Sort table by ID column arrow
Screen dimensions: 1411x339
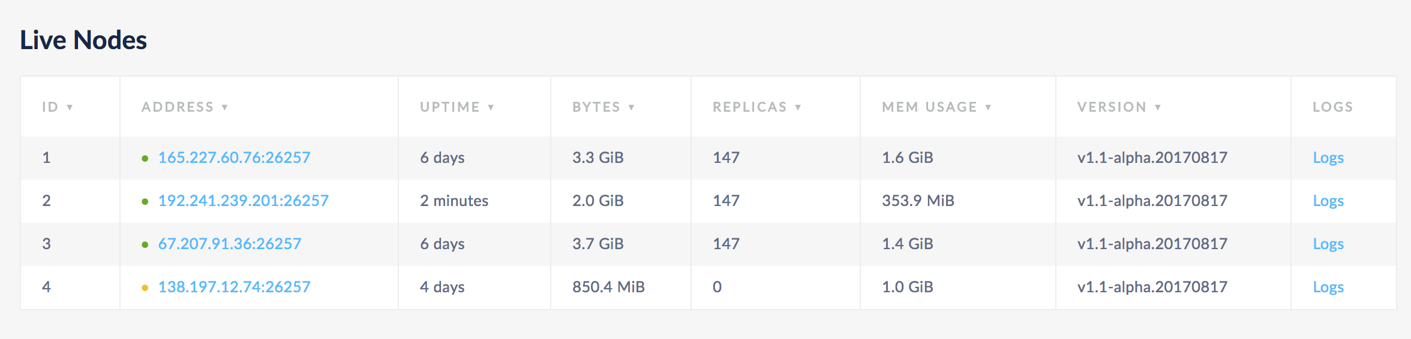tap(70, 107)
